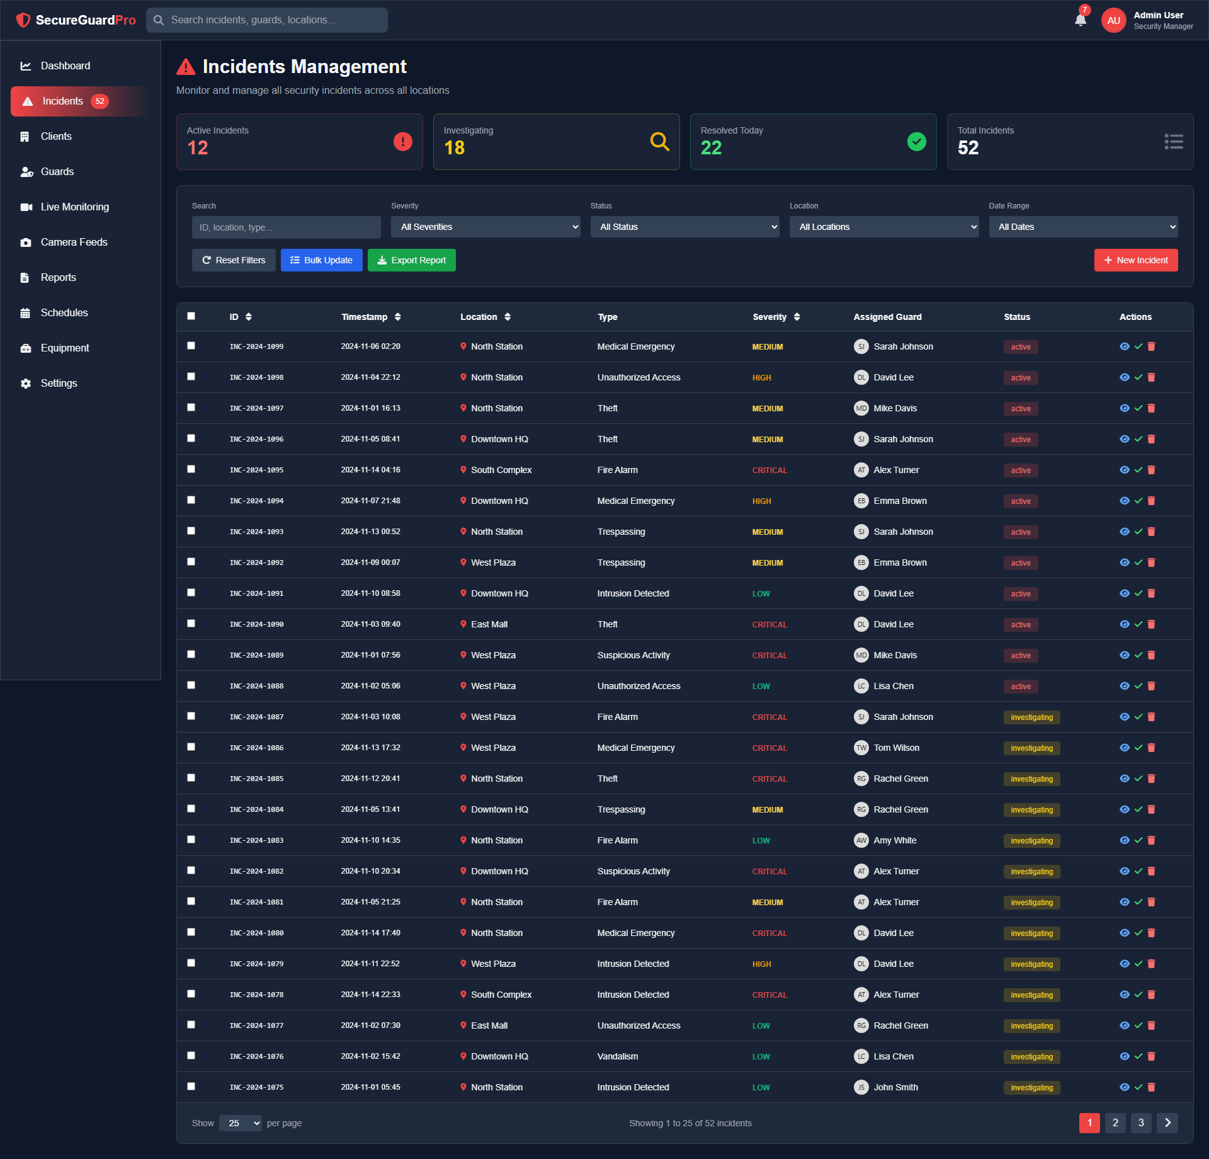Mark incident INC-2024-1098 resolved with checkmark icon
The height and width of the screenshot is (1159, 1209).
(1138, 377)
